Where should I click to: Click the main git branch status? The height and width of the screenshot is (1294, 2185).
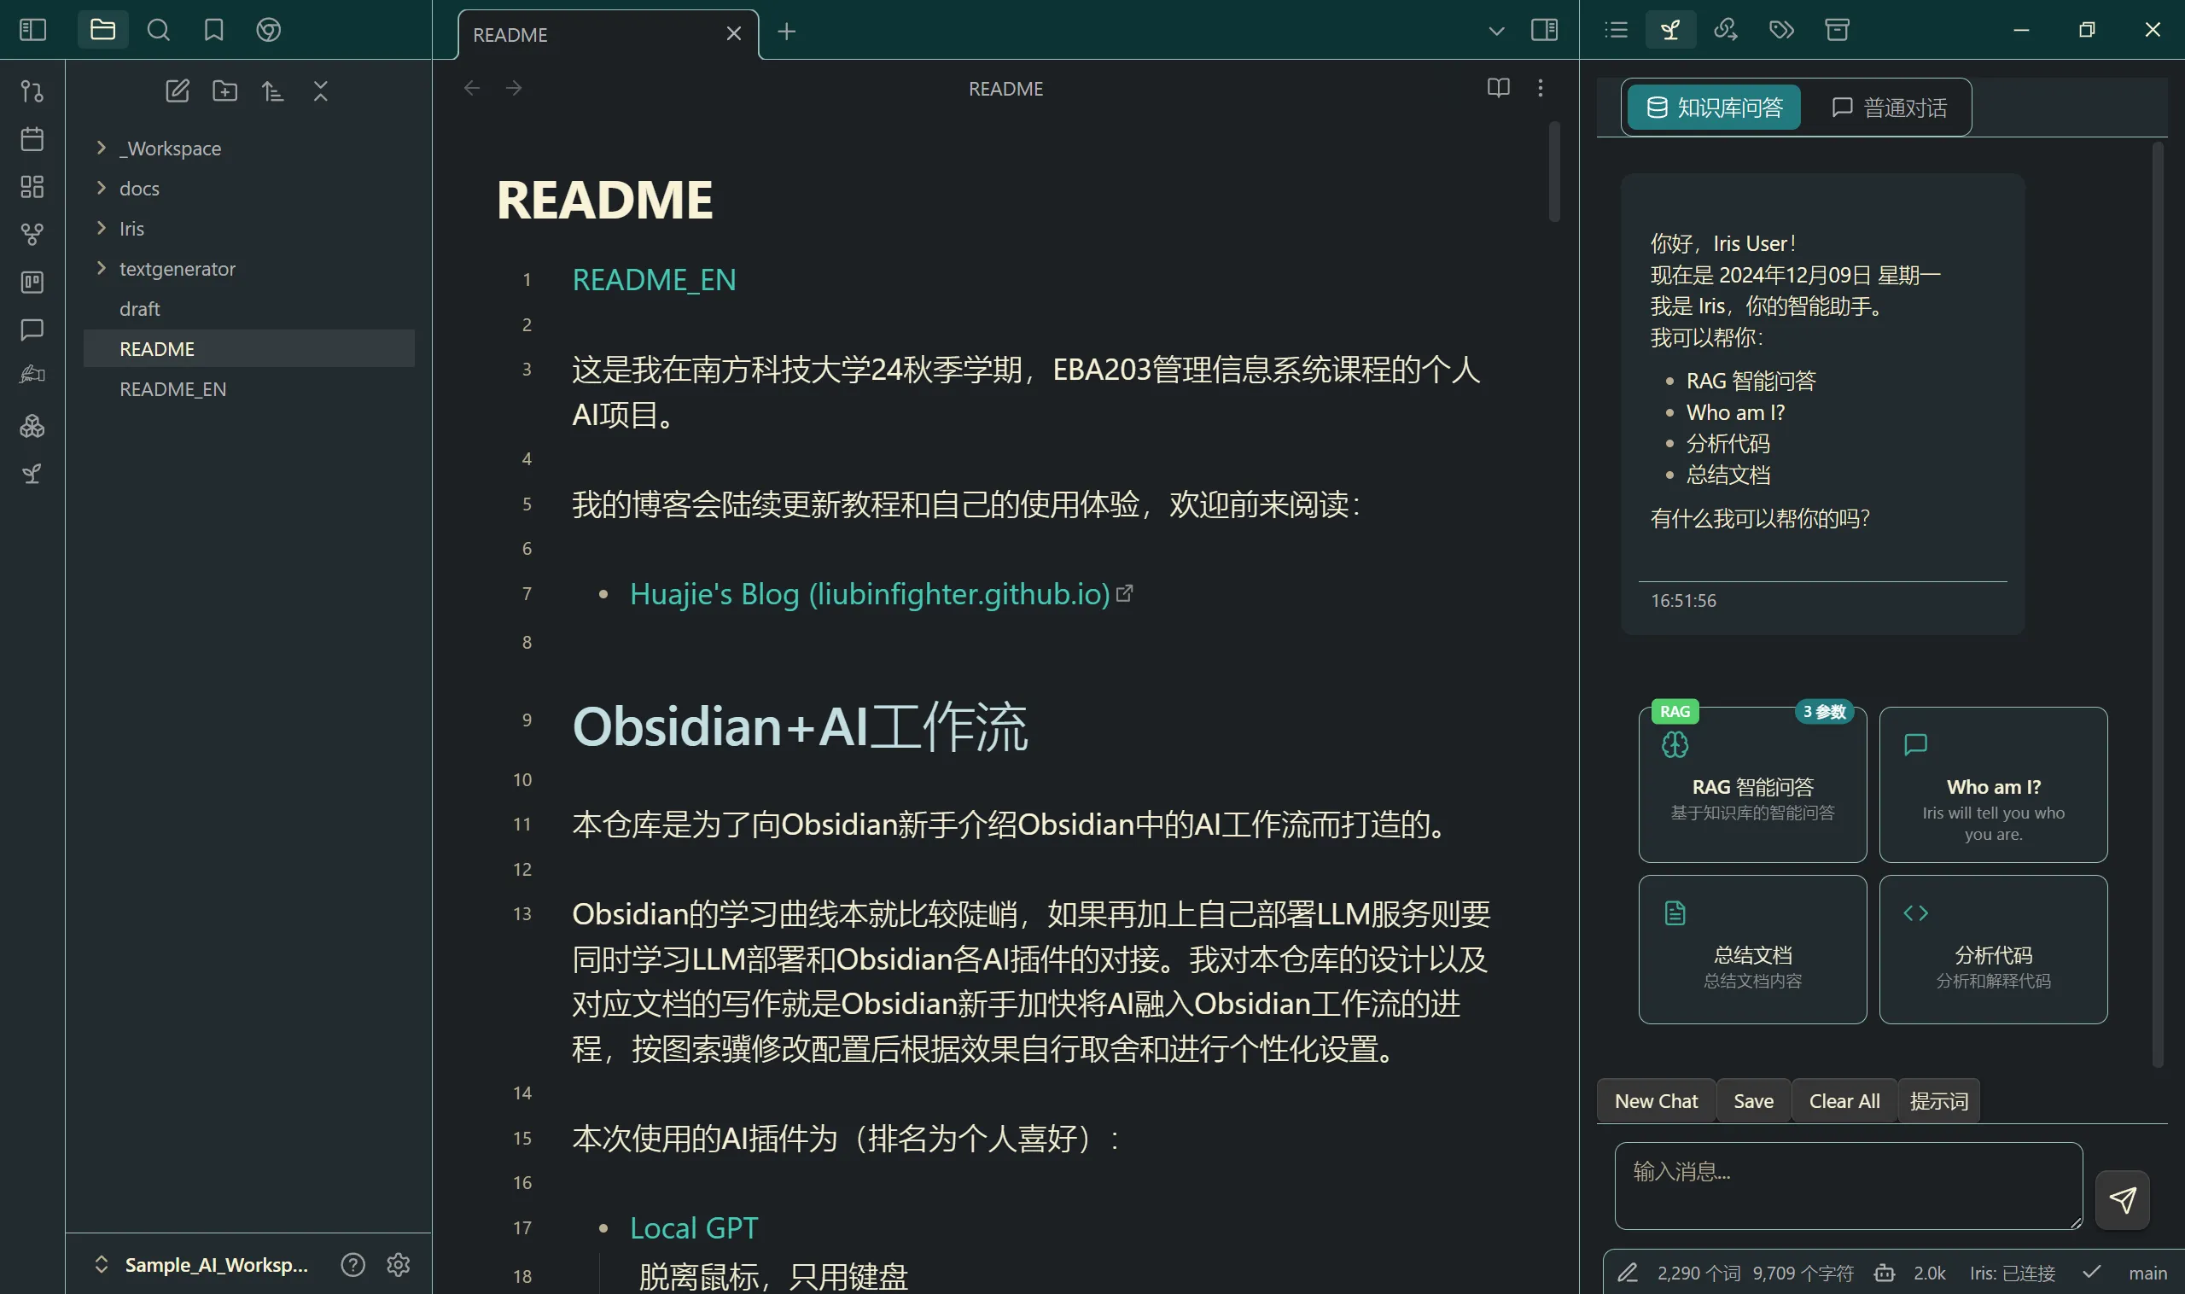(x=2147, y=1273)
